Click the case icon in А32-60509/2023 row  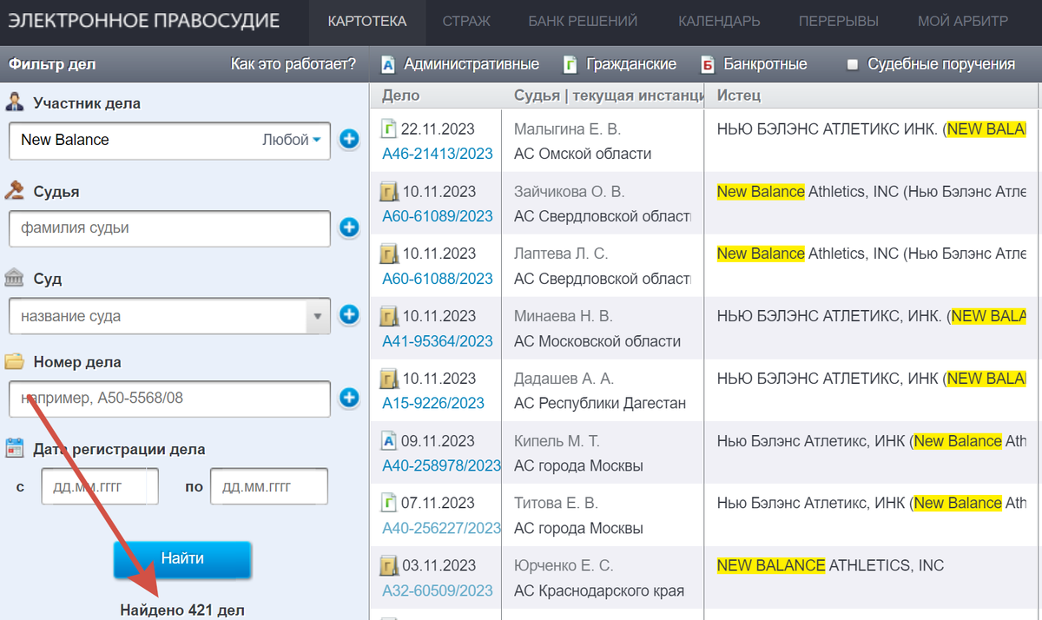click(x=390, y=567)
